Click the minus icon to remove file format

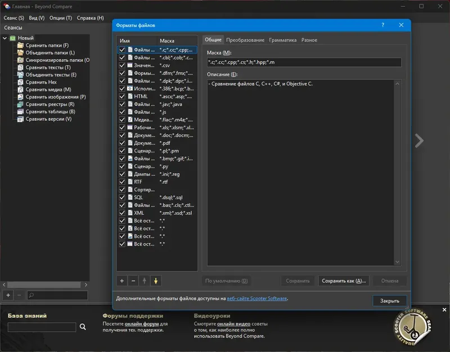click(x=133, y=281)
